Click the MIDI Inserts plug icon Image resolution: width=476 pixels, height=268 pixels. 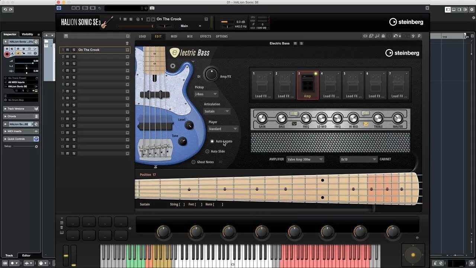tap(36, 131)
